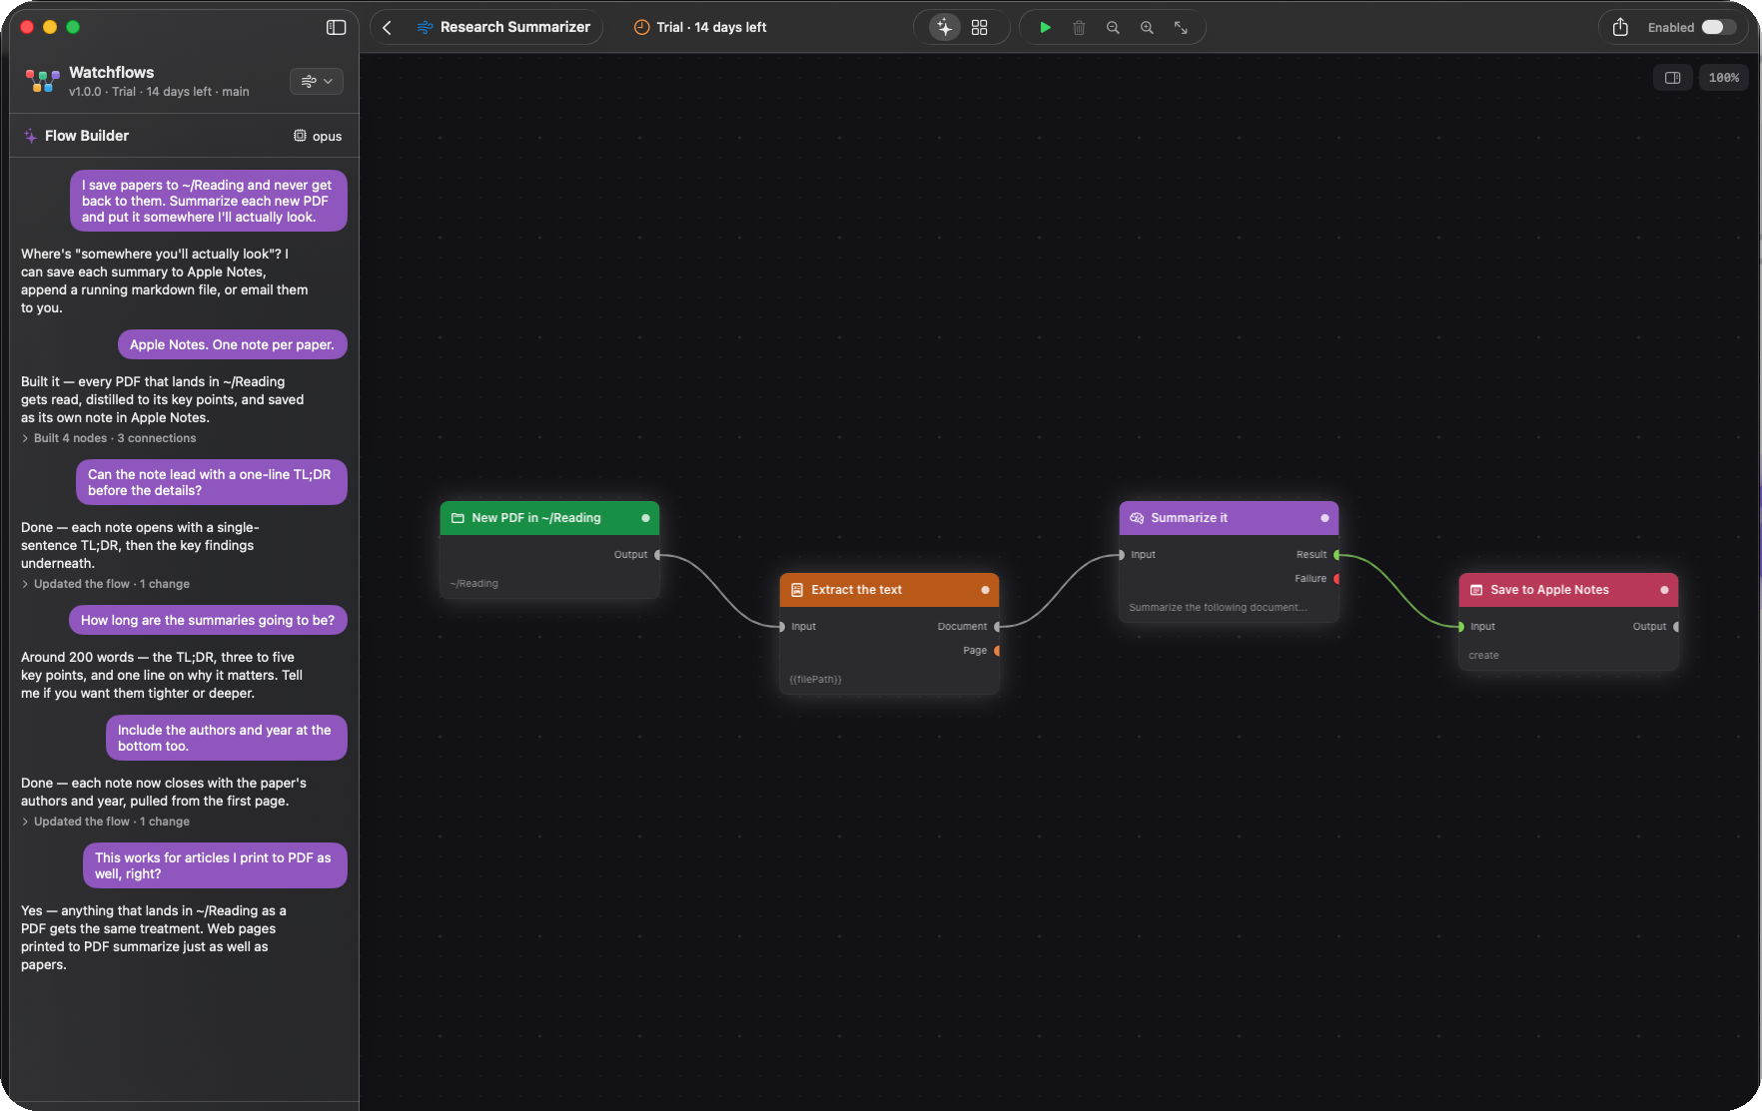Screen dimensions: 1762x1111
Task: Select message 'This works for articles I print to PDF as well, right?'
Action: point(215,865)
